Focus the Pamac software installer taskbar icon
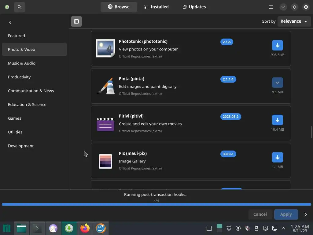Viewport: 313px width, 235px height. [69, 228]
